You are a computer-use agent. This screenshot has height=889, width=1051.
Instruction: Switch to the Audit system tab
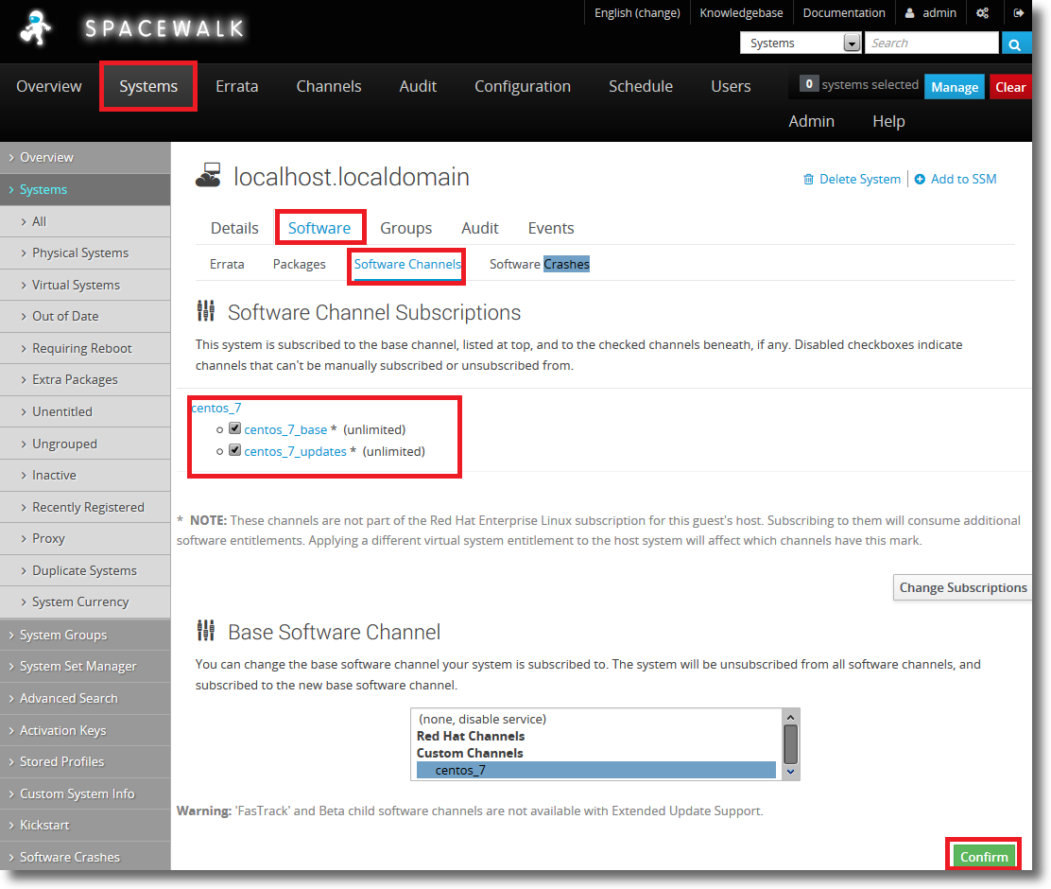coord(479,228)
